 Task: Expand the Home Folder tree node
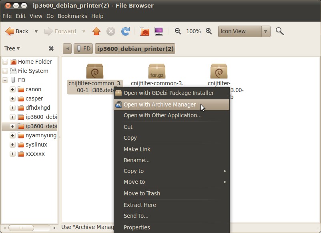5,62
